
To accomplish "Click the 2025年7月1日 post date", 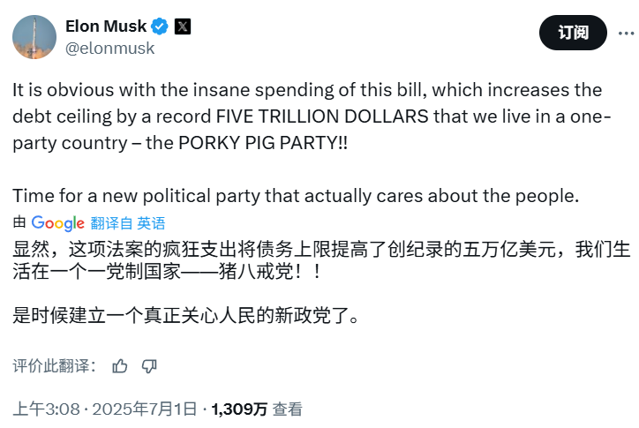I will (148, 409).
